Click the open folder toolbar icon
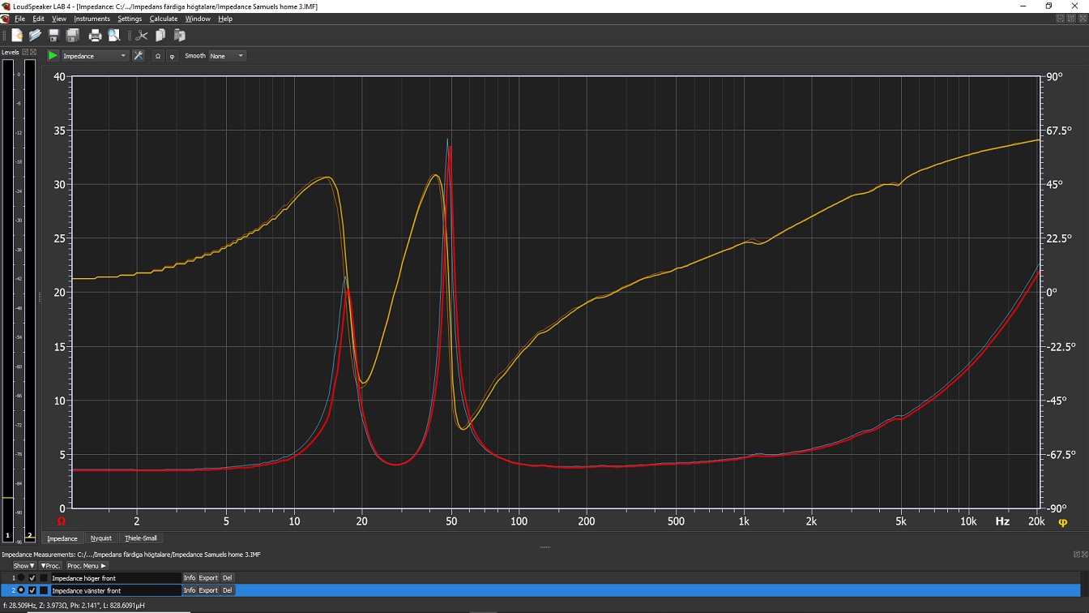1089x613 pixels. (x=35, y=36)
